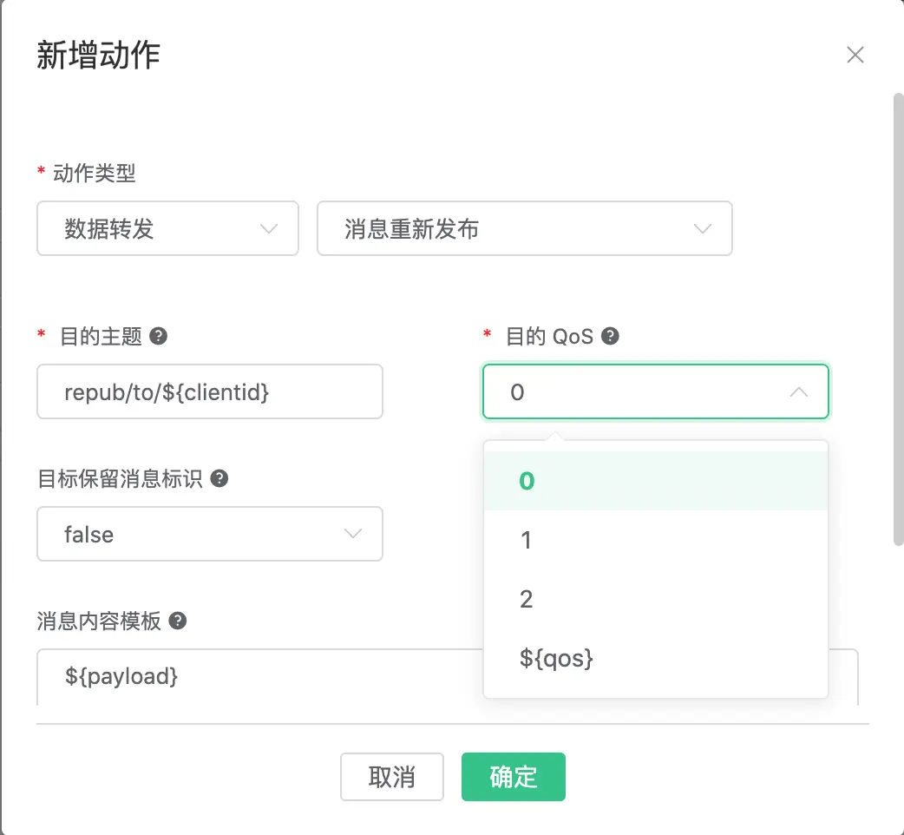This screenshot has height=835, width=904.
Task: Open the help icon beside 目的主题
Action: pos(157,337)
